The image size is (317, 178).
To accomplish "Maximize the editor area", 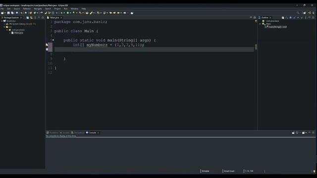I will (255, 18).
